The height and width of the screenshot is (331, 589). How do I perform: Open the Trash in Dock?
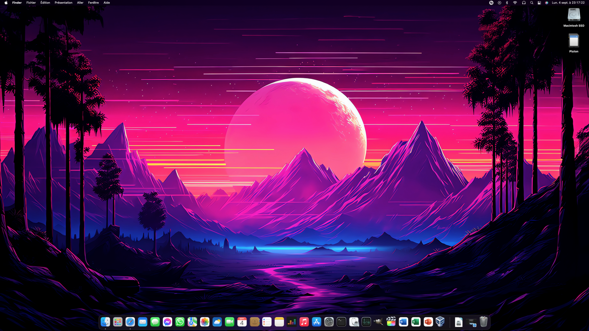pyautogui.click(x=484, y=322)
